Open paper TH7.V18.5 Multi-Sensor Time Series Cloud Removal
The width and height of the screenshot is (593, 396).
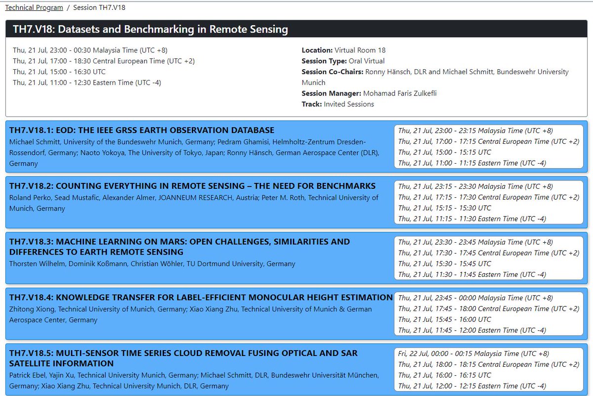[183, 358]
